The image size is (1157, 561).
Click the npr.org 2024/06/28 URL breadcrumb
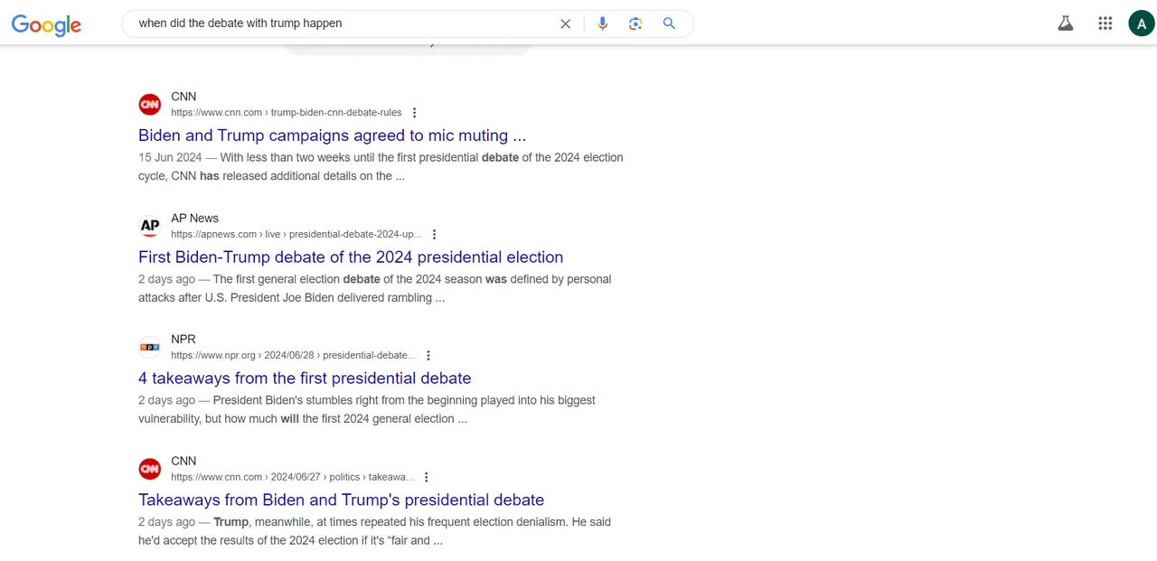click(294, 356)
